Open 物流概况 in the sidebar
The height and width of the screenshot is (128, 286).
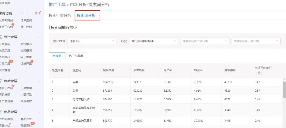(26, 50)
